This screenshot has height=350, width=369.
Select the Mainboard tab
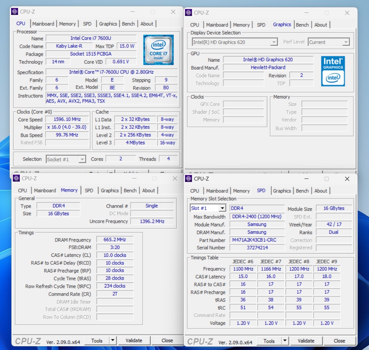43,24
